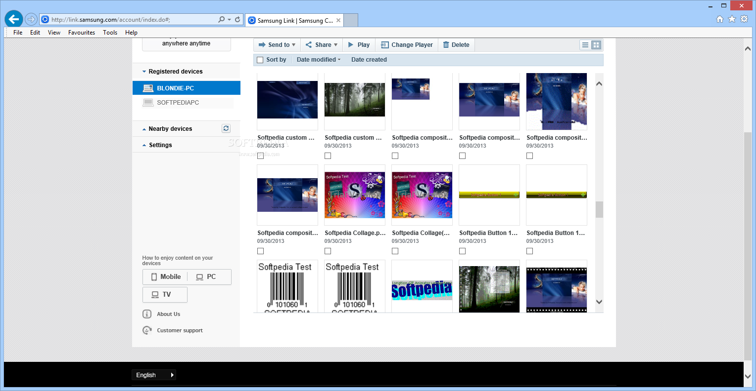Expand the Settings section

[x=157, y=145]
